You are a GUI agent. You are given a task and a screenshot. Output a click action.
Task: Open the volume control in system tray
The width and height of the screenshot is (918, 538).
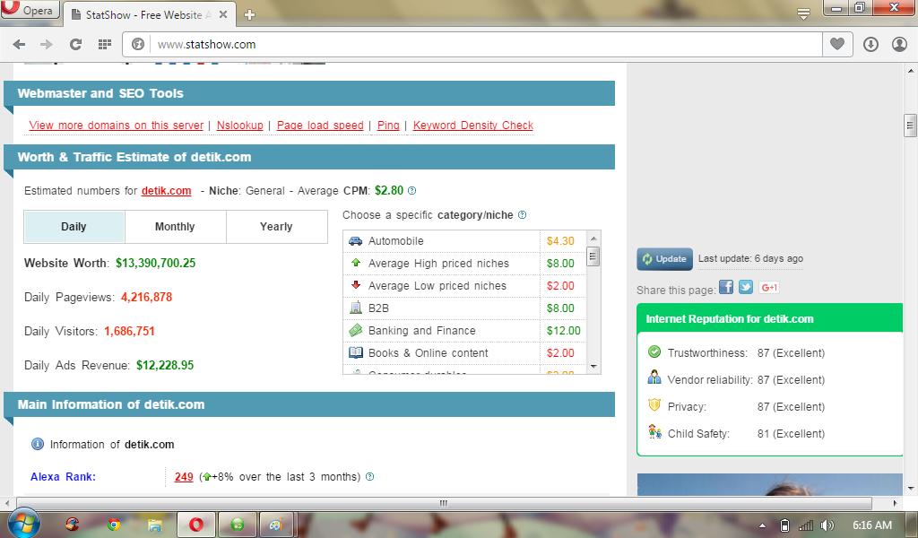[x=827, y=525]
